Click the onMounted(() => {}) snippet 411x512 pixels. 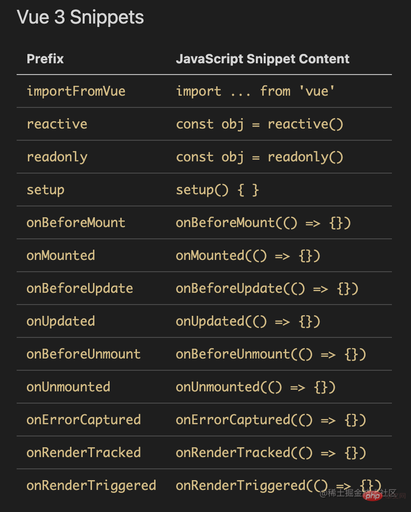pos(248,256)
